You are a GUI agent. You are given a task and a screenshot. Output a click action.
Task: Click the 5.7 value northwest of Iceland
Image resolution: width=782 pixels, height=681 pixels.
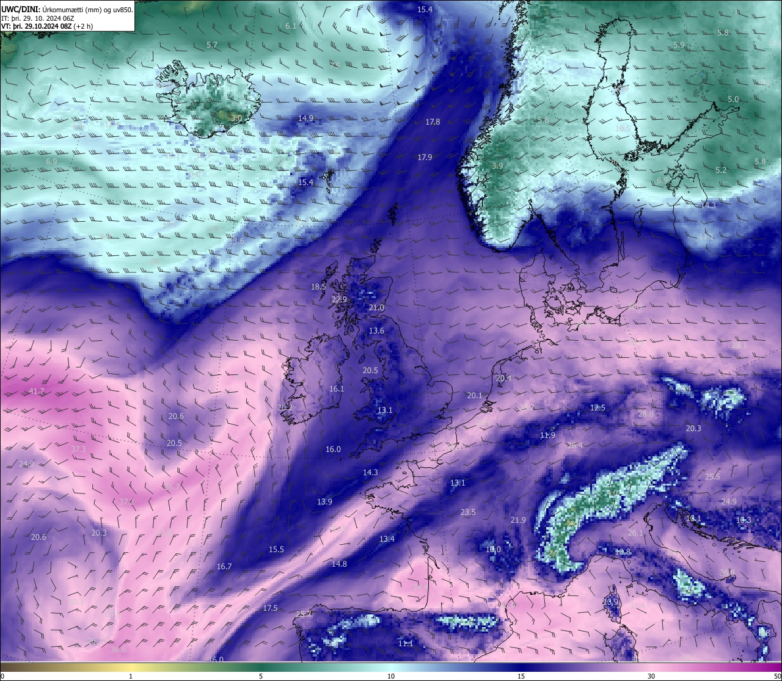pyautogui.click(x=212, y=45)
